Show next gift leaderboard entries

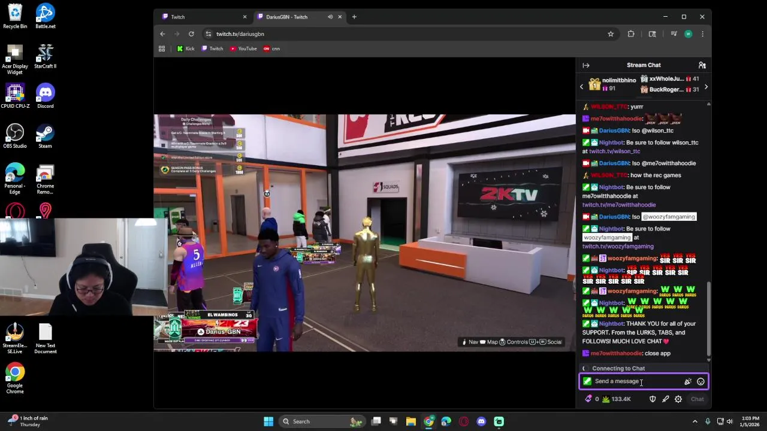[706, 87]
